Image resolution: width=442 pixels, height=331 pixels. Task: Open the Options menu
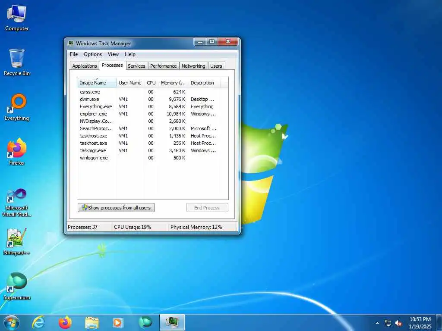93,54
